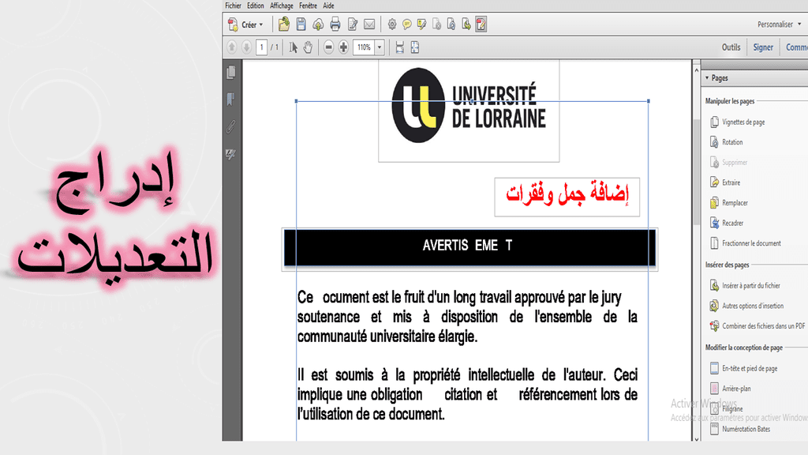
Task: Click Numérotation Bates option
Action: (740, 429)
